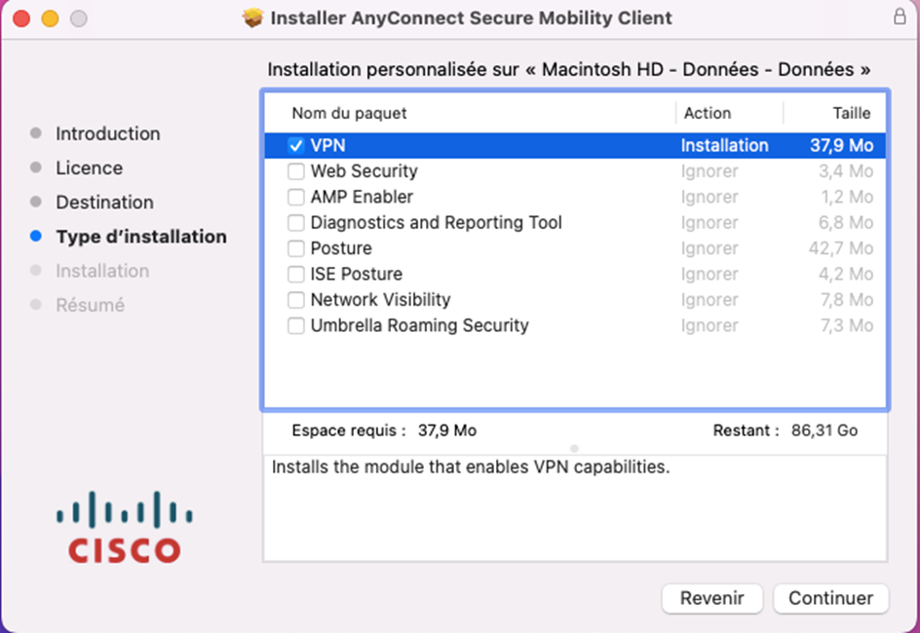The height and width of the screenshot is (633, 920).
Task: Click the Espace requis 37,9 Mo value
Action: click(447, 430)
